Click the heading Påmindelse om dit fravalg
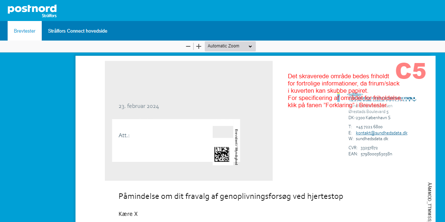Viewport: 445px width, 222px height. tap(230, 196)
